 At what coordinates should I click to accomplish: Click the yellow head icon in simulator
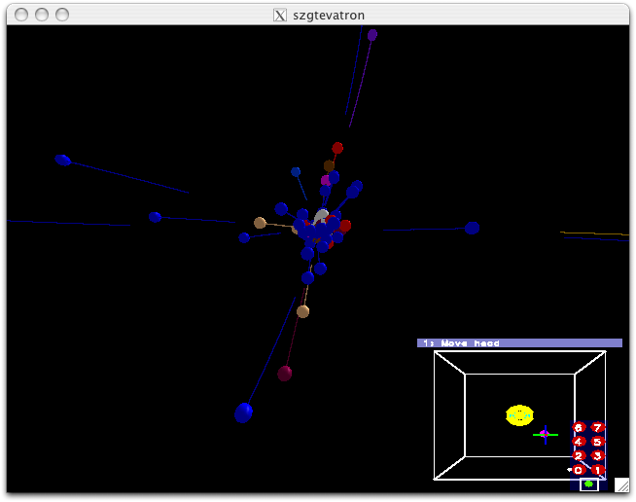coord(519,415)
